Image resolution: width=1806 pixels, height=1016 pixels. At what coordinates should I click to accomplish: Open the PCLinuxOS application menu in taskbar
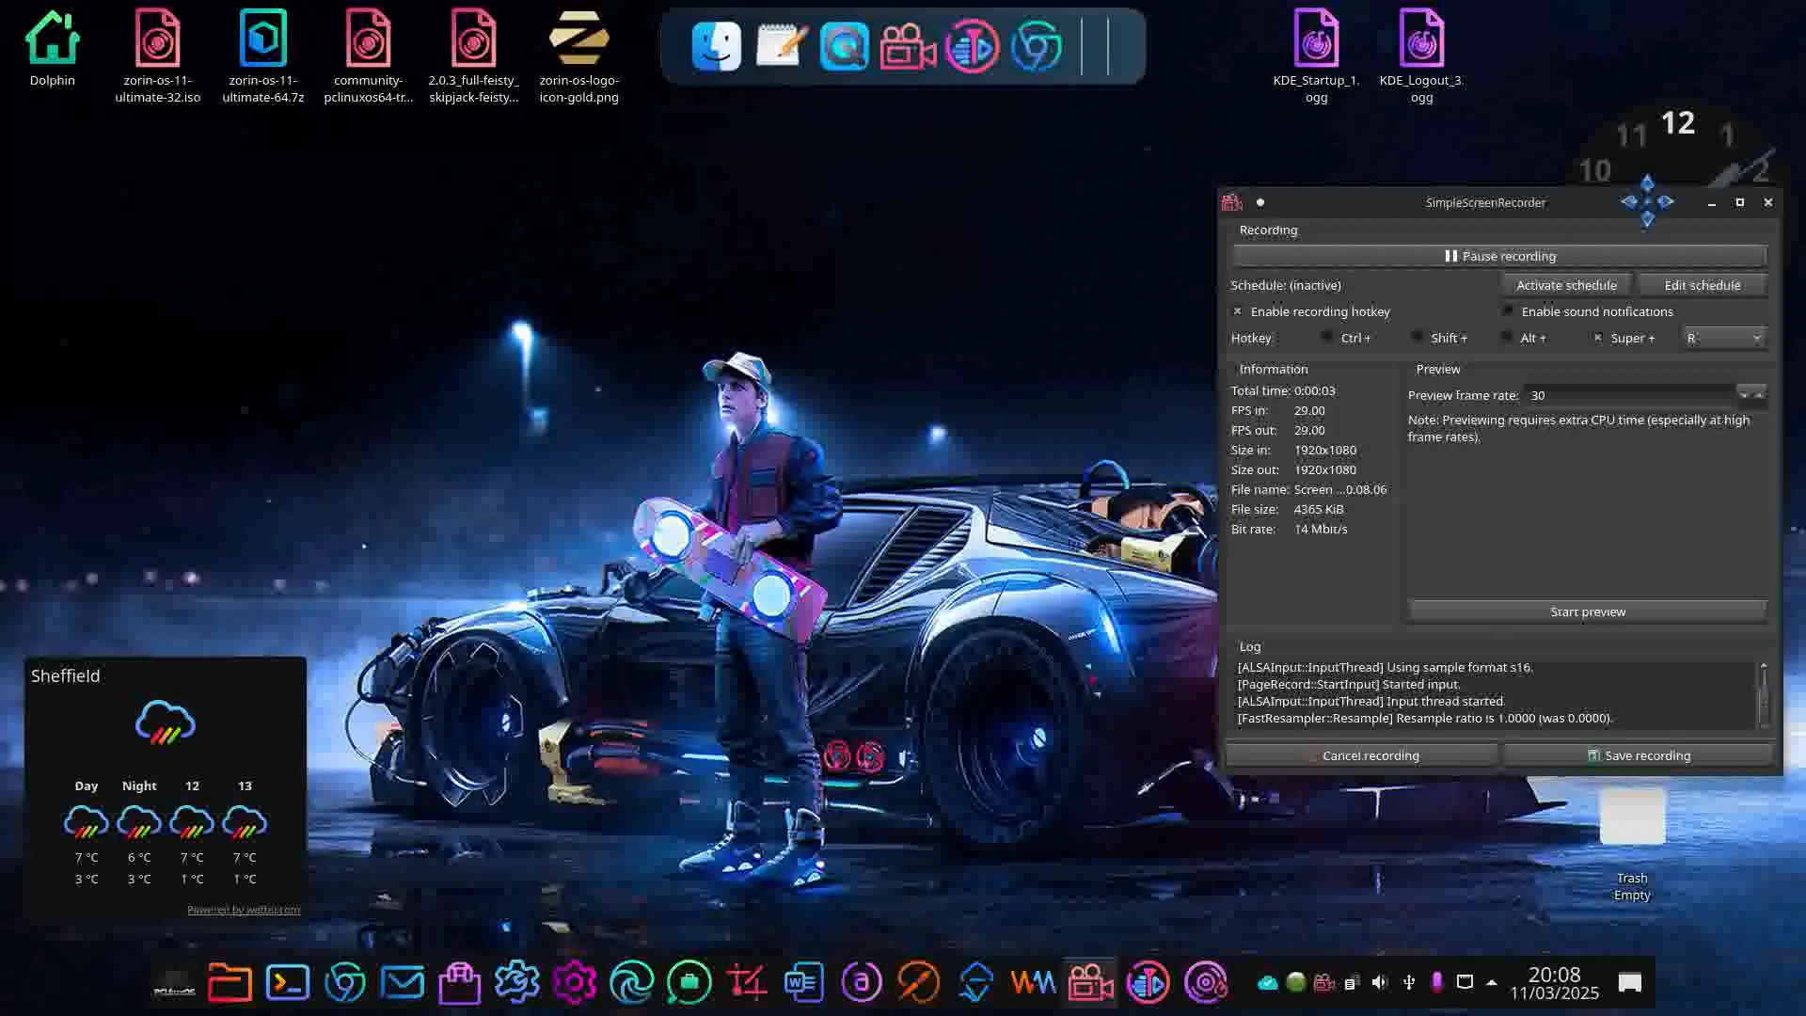(x=174, y=984)
